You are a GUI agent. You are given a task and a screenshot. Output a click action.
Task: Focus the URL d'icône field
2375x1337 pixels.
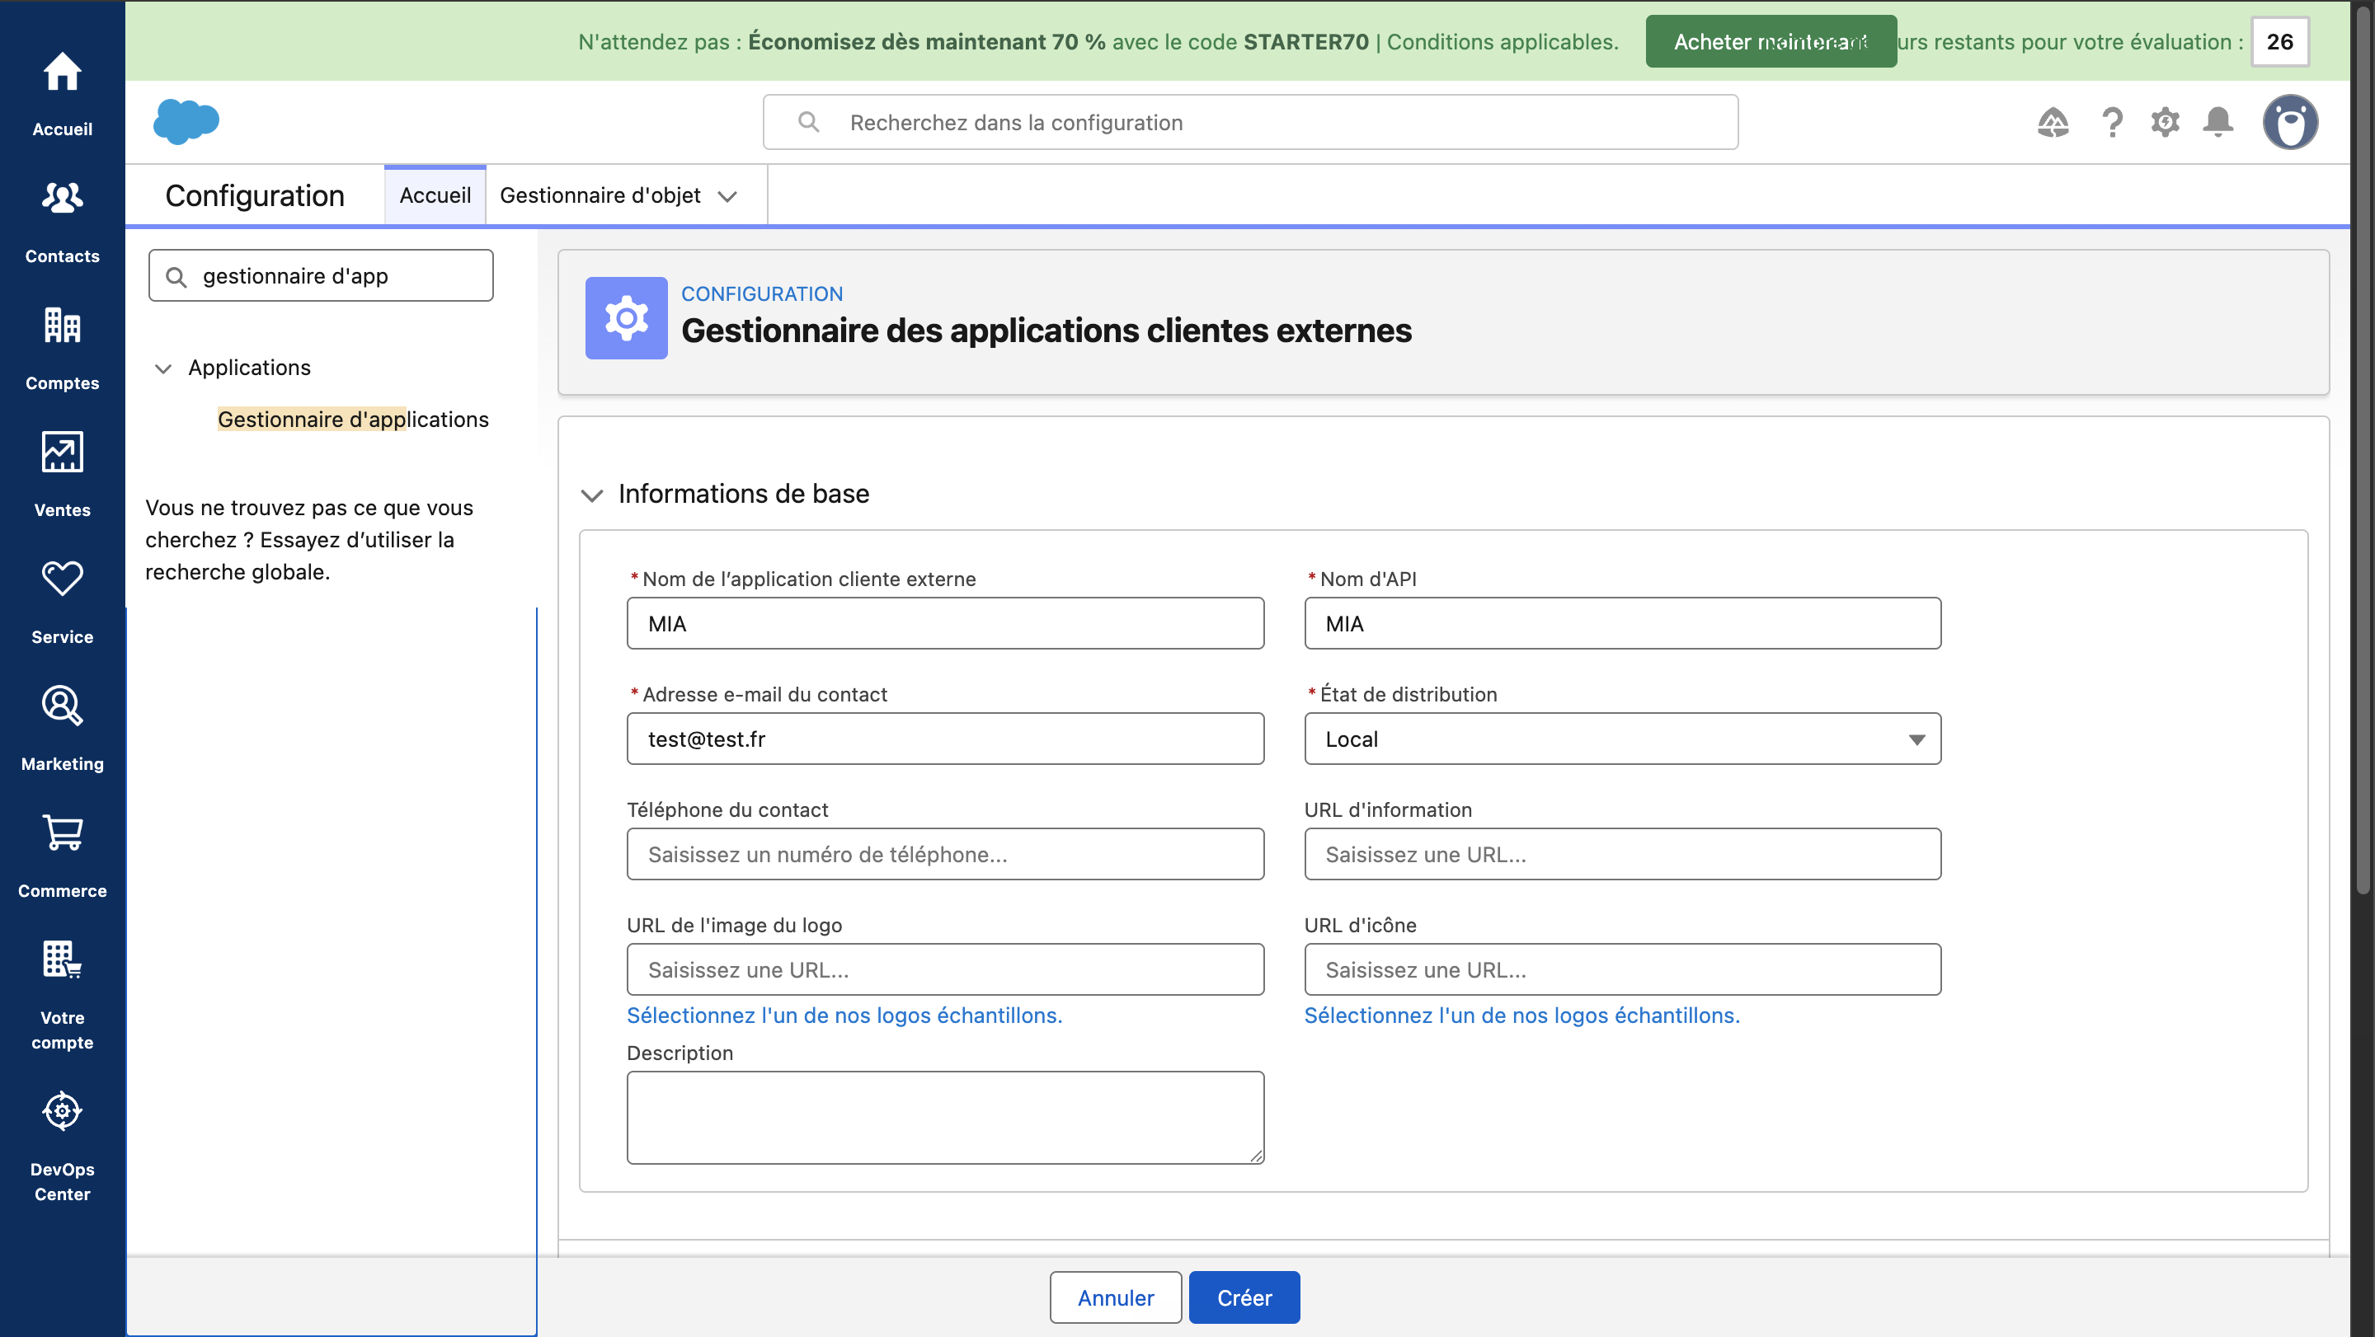coord(1622,969)
